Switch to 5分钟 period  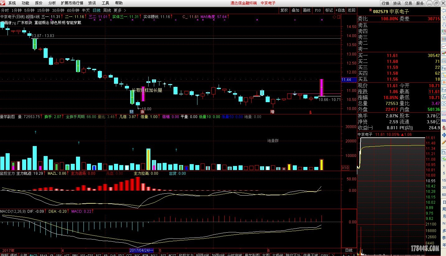pyautogui.click(x=30, y=10)
